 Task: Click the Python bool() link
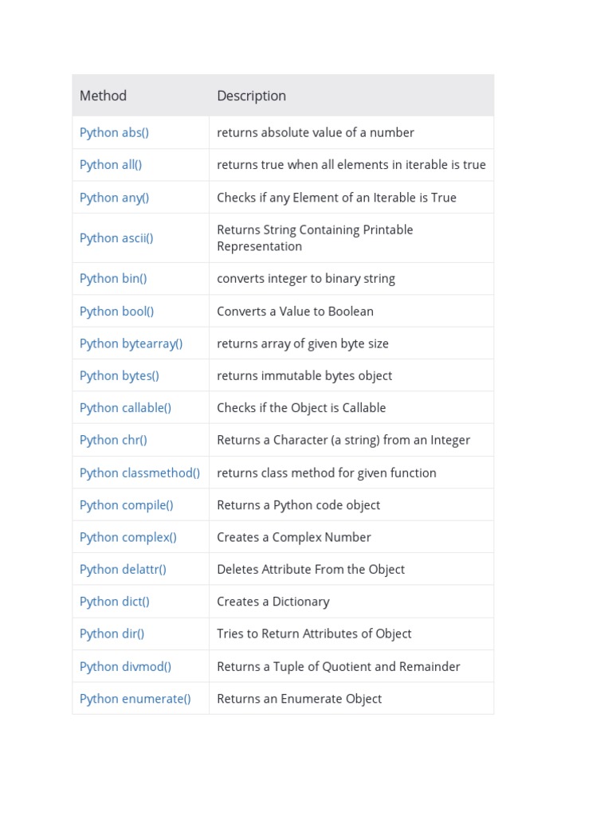pyautogui.click(x=116, y=312)
